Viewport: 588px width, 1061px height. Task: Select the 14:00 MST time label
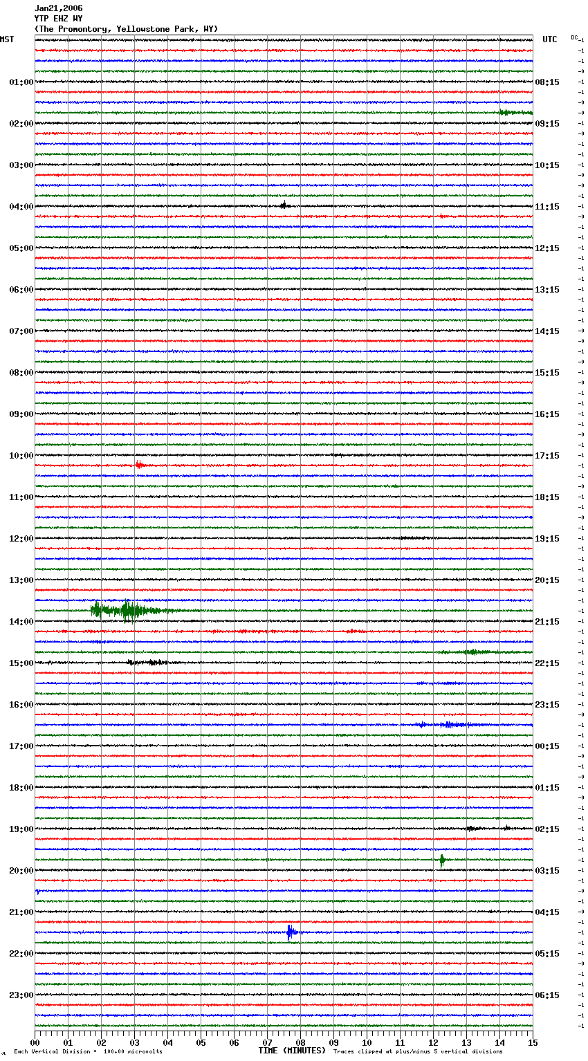21,622
